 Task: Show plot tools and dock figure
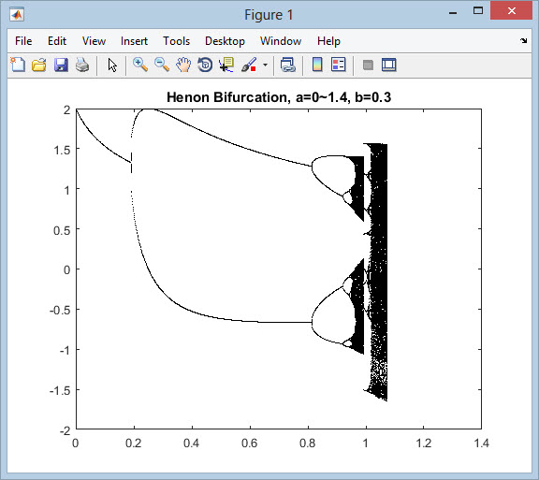388,65
